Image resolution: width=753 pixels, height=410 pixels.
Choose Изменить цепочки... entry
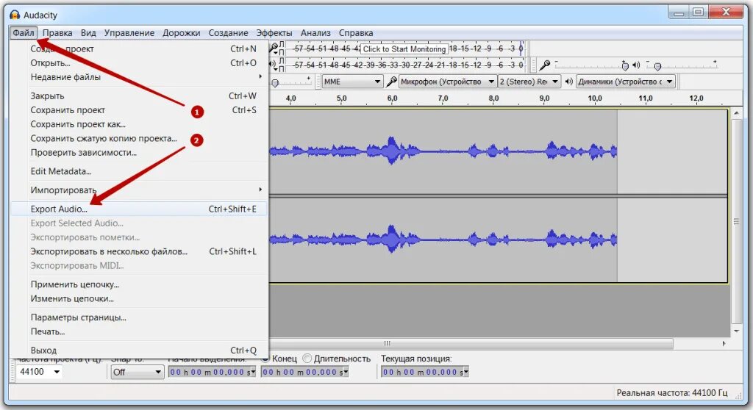(139, 298)
